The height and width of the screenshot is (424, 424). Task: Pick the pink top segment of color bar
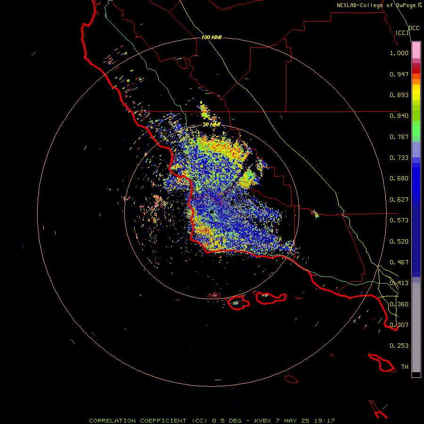tap(416, 50)
